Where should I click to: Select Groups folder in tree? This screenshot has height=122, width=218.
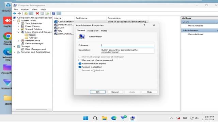tap(33, 38)
